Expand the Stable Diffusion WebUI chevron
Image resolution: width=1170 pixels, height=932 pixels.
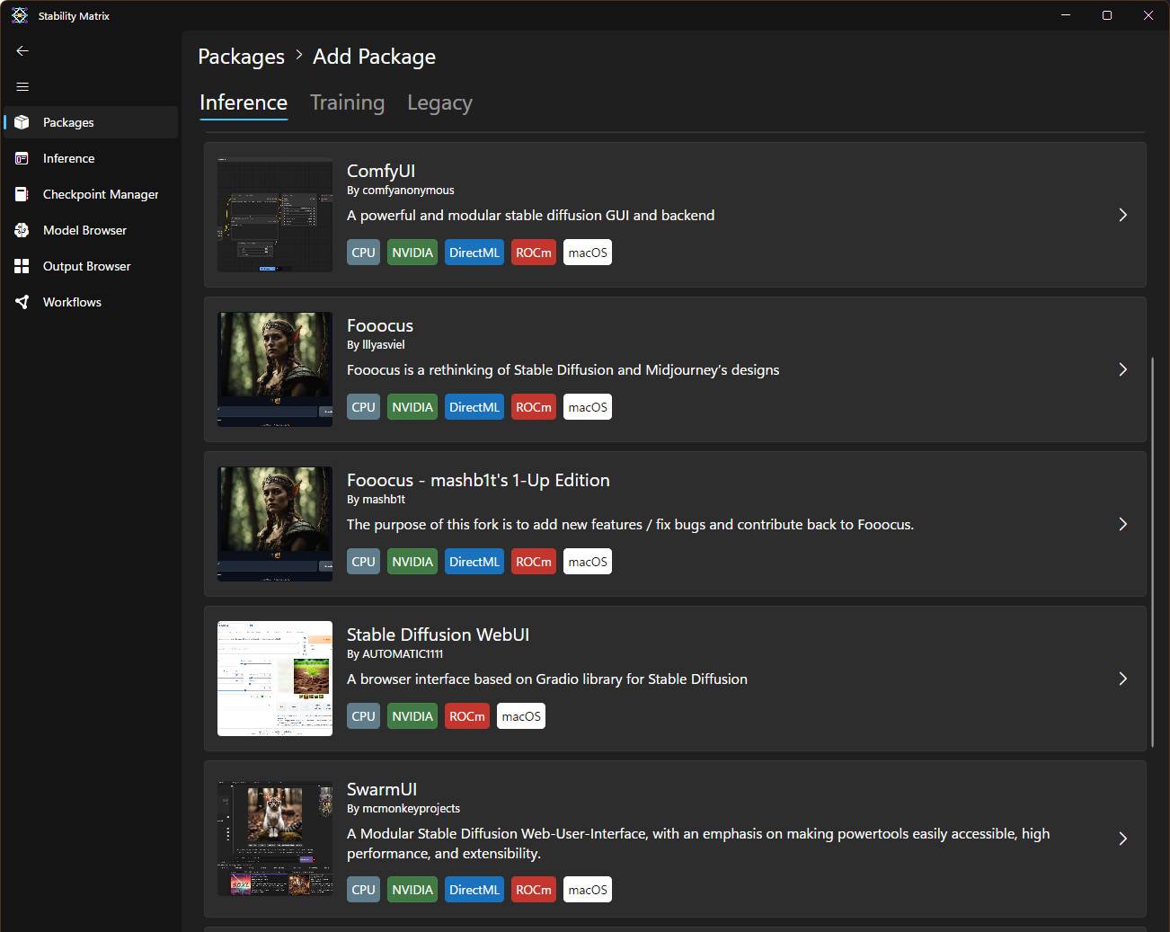point(1123,679)
